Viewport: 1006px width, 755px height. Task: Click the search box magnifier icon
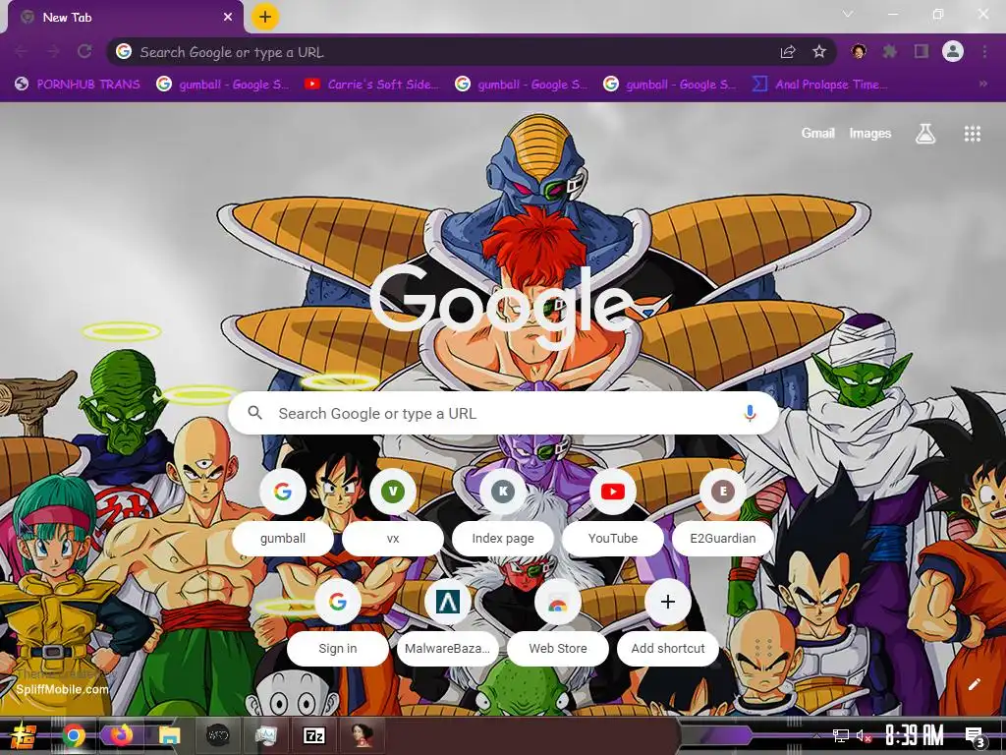pos(254,413)
